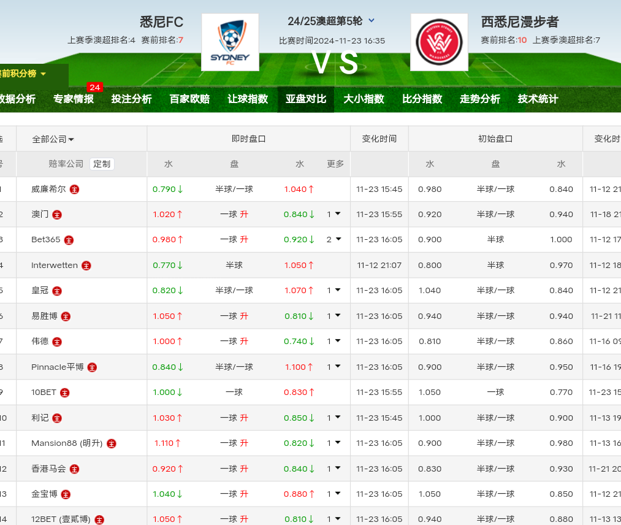Expand more odds for 易胜博 row
The image size is (621, 525).
pos(334,316)
